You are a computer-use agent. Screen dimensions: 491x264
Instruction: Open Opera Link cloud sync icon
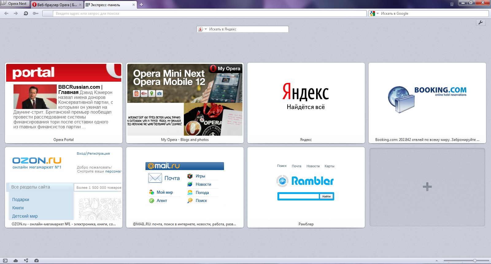(16, 261)
